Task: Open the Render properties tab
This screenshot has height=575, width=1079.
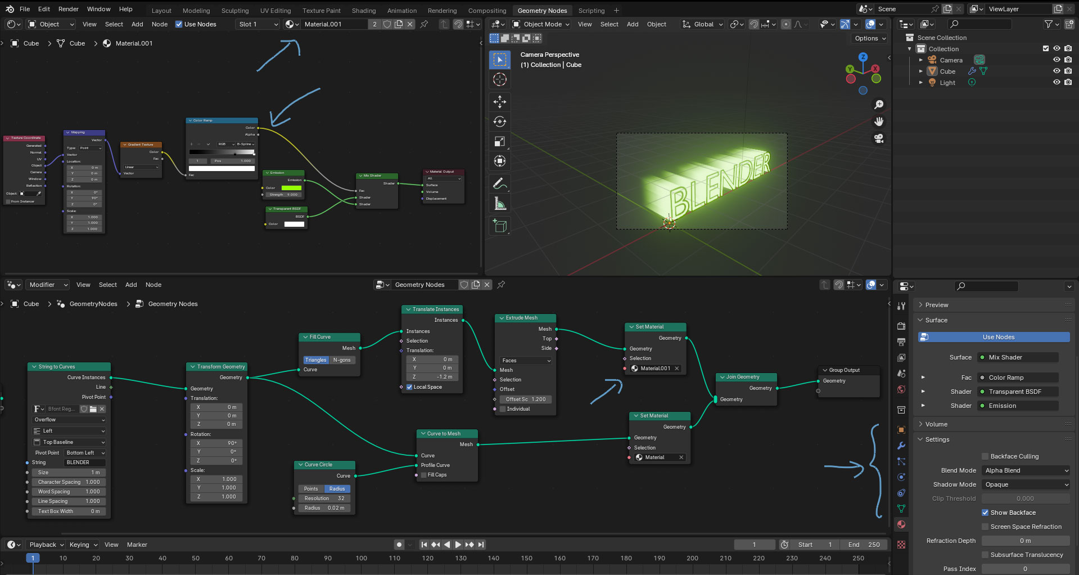Action: [901, 326]
